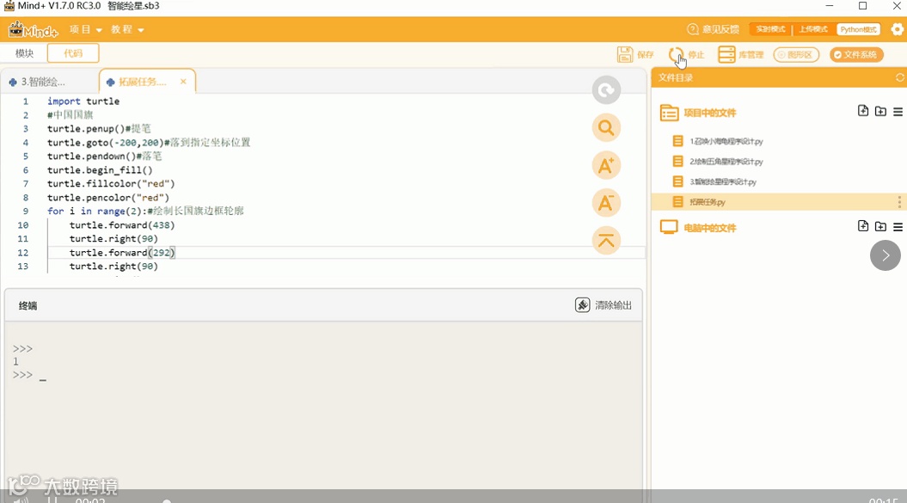Close the 拓展任务 editor tab
The image size is (907, 503).
click(183, 82)
